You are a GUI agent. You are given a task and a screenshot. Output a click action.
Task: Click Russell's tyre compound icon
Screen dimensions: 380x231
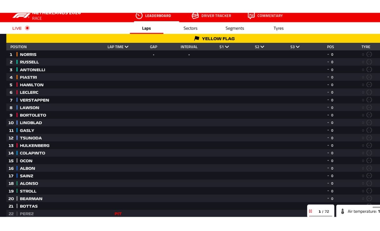click(x=369, y=62)
